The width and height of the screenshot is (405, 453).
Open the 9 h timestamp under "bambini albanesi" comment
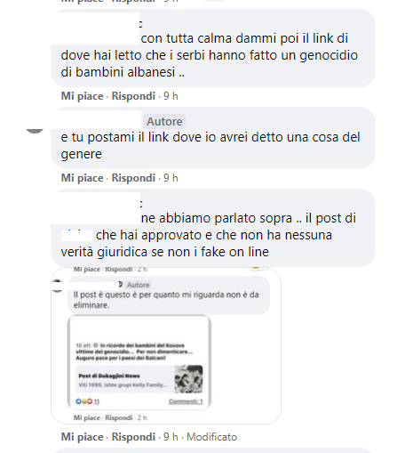[x=171, y=96]
